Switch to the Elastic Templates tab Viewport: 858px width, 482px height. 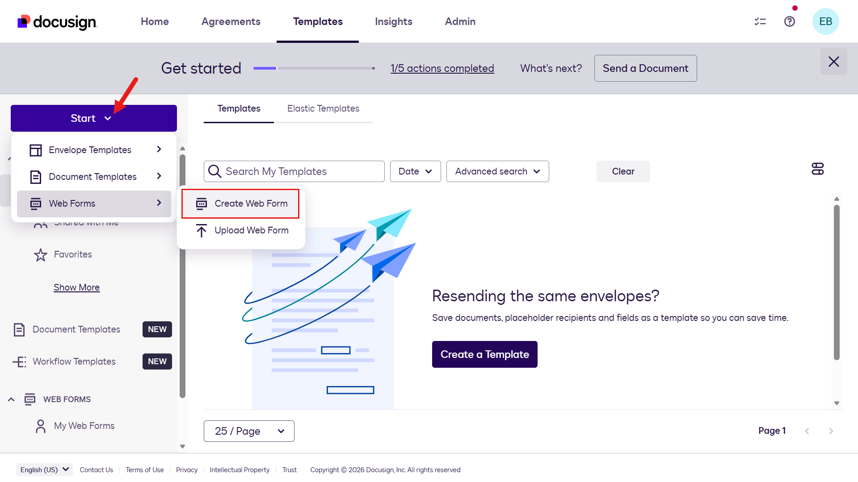(323, 108)
